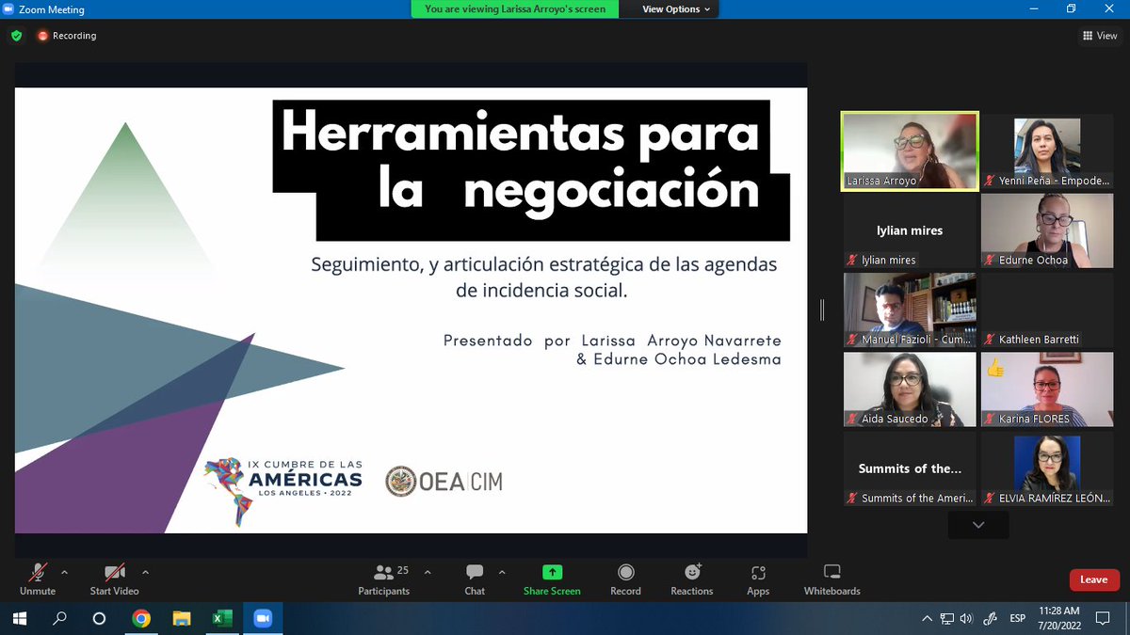Select Kathleen Barretti participant tile
This screenshot has height=635, width=1130.
1047,310
